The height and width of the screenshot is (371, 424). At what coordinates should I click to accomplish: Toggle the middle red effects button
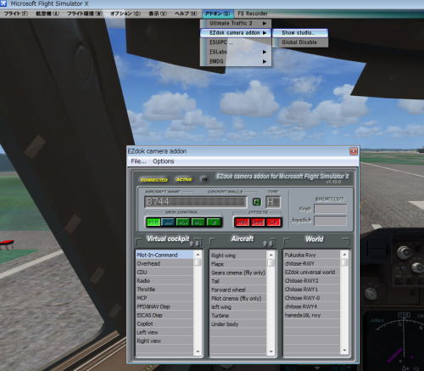pos(258,222)
